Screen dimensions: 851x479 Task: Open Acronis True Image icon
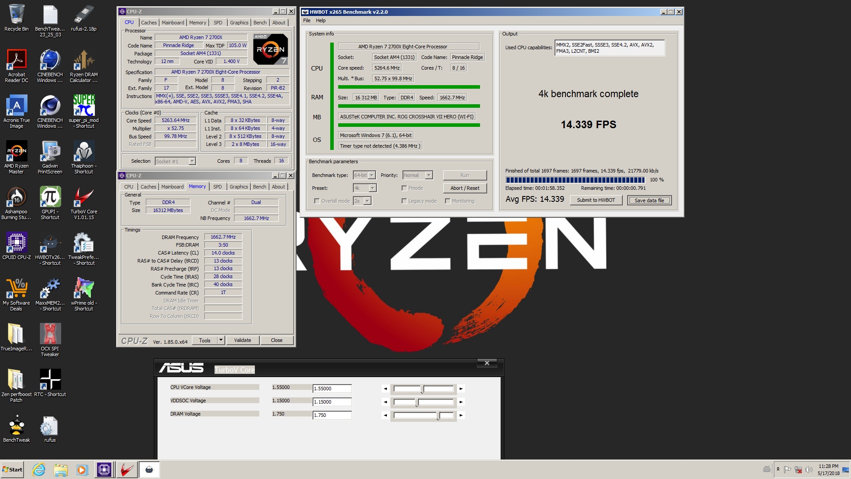click(16, 112)
